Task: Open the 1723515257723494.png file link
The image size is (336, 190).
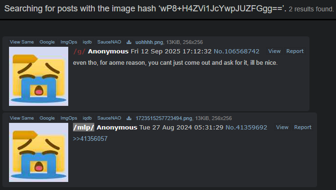Action: pos(163,119)
